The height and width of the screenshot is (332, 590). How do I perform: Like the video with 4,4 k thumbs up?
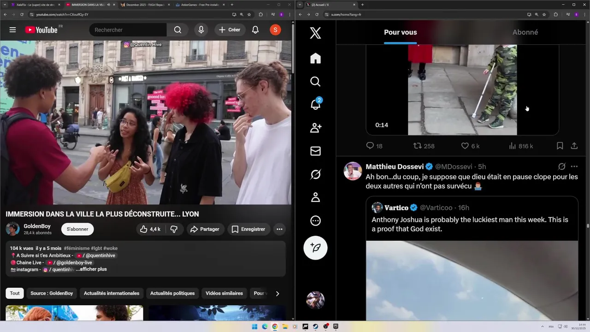(150, 229)
